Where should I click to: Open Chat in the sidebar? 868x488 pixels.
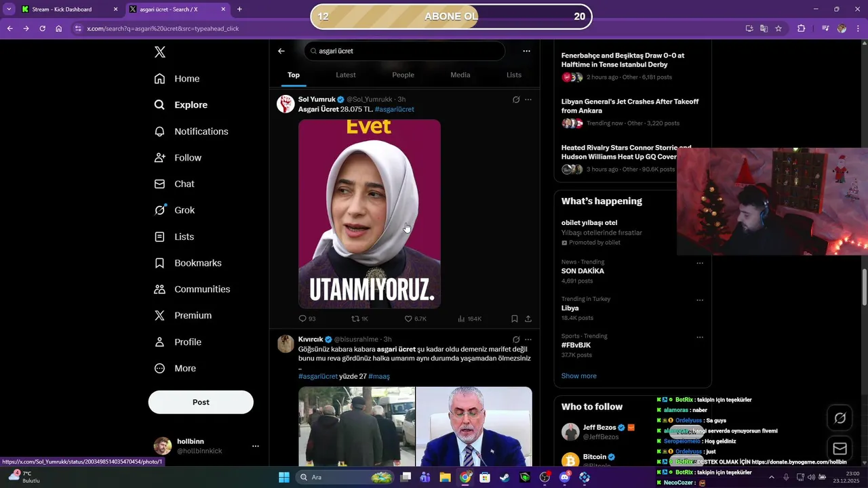174,184
